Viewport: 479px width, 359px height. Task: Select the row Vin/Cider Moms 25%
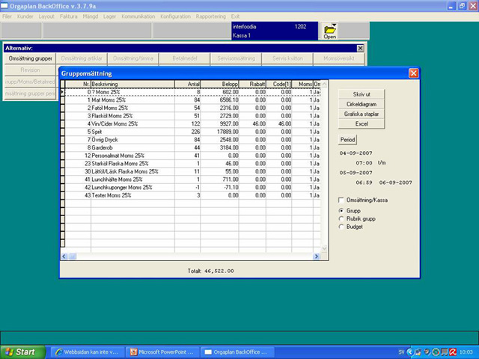192,123
